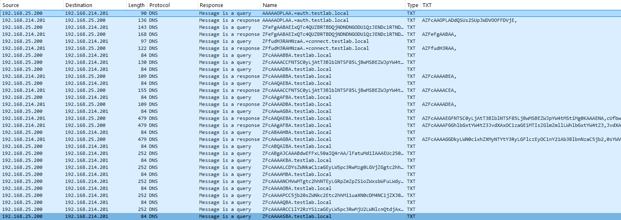Click TXT value starting AZFcAAAAEGFNTSC0y

click(521, 118)
